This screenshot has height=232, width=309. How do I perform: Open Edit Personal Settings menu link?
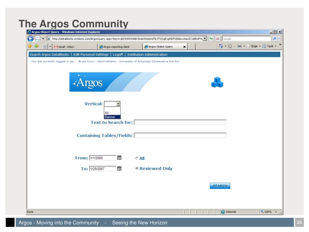point(91,54)
